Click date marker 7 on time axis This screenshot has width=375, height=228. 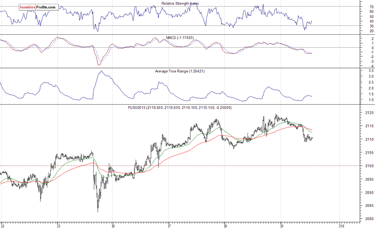click(170, 225)
